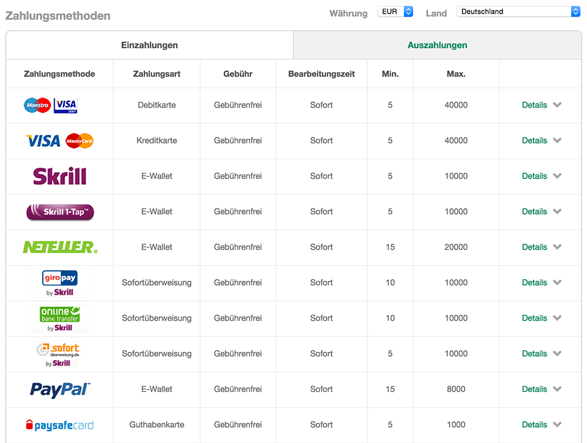Click the Skrill logo
The width and height of the screenshot is (587, 443).
pos(59,176)
